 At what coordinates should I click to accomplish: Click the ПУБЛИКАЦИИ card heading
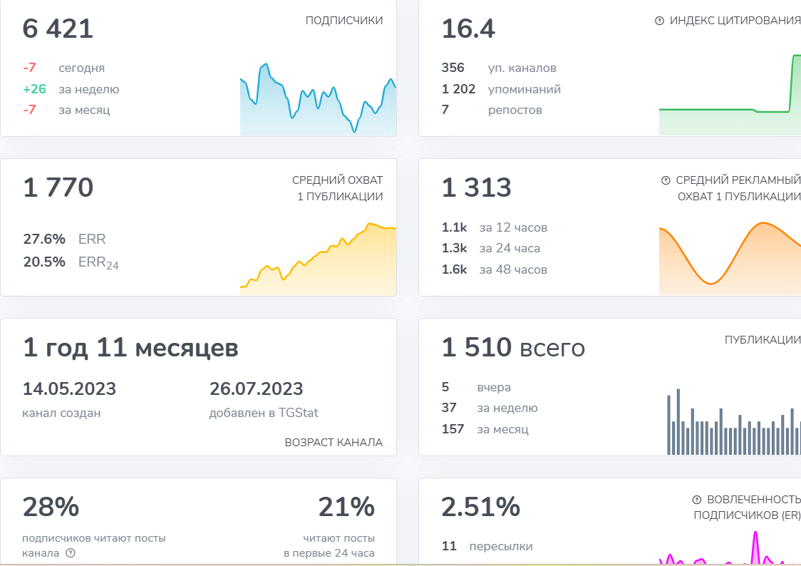[x=763, y=340]
